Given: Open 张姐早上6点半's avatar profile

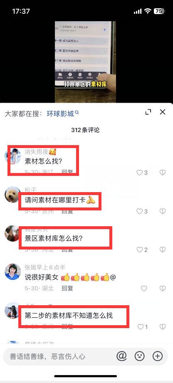Looking at the screenshot, I should pyautogui.click(x=13, y=272).
